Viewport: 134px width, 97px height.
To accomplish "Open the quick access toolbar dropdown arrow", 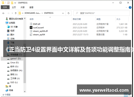I will [x=15, y=3].
